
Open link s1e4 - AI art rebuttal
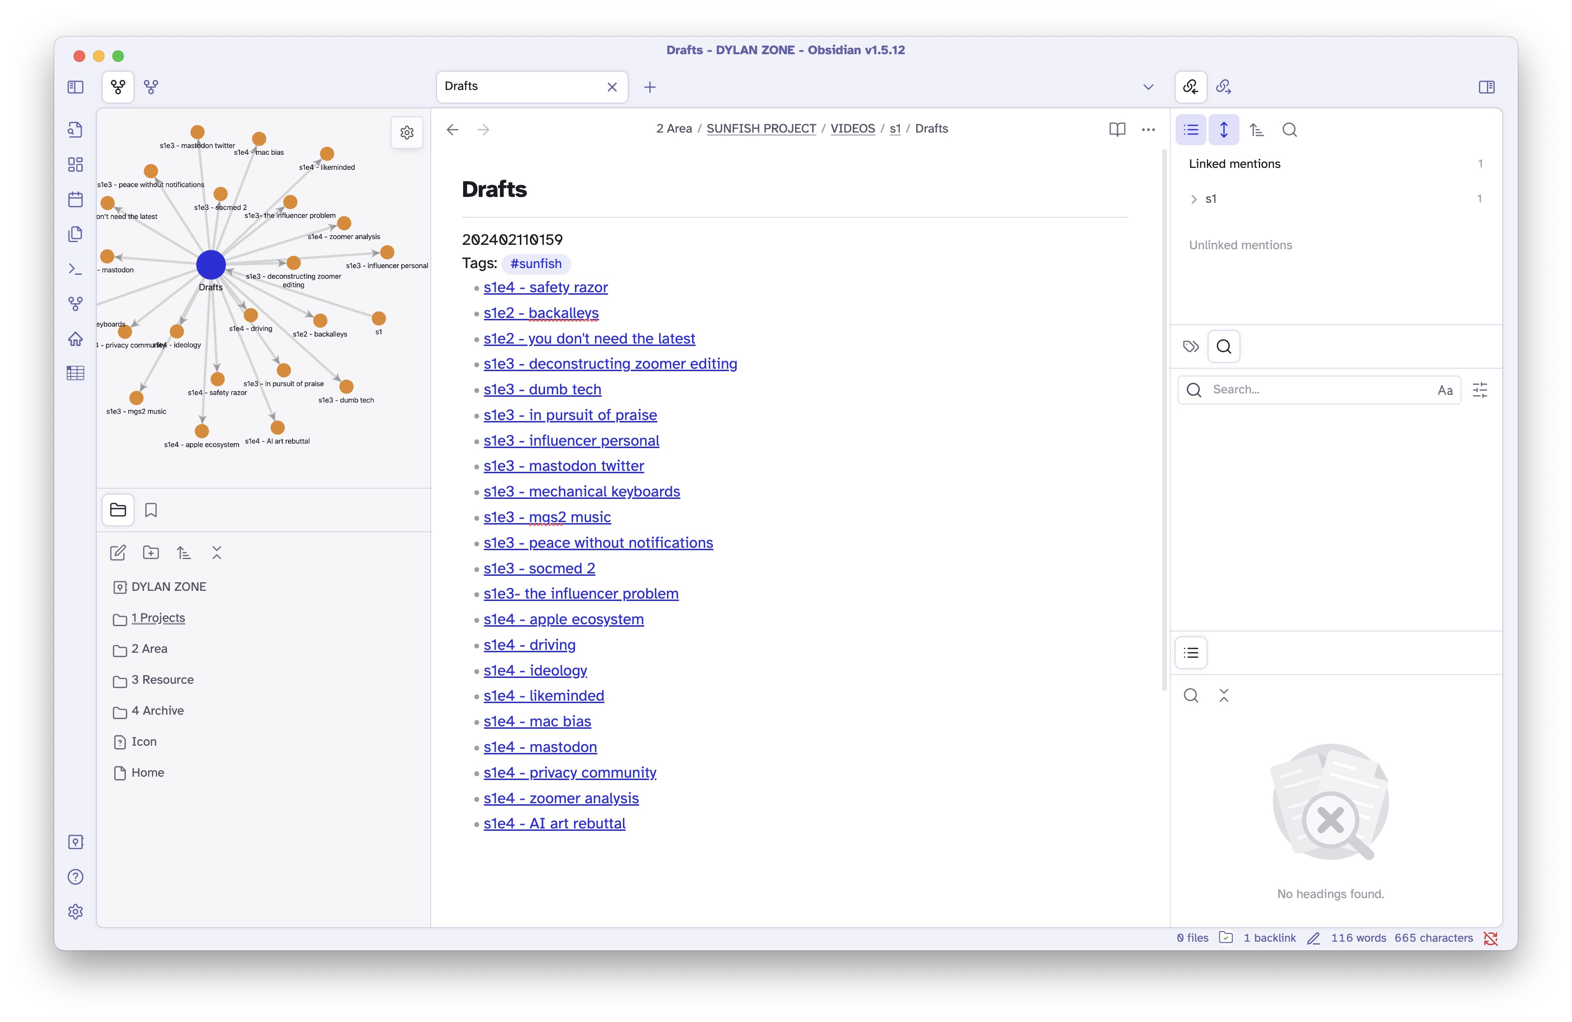554,823
